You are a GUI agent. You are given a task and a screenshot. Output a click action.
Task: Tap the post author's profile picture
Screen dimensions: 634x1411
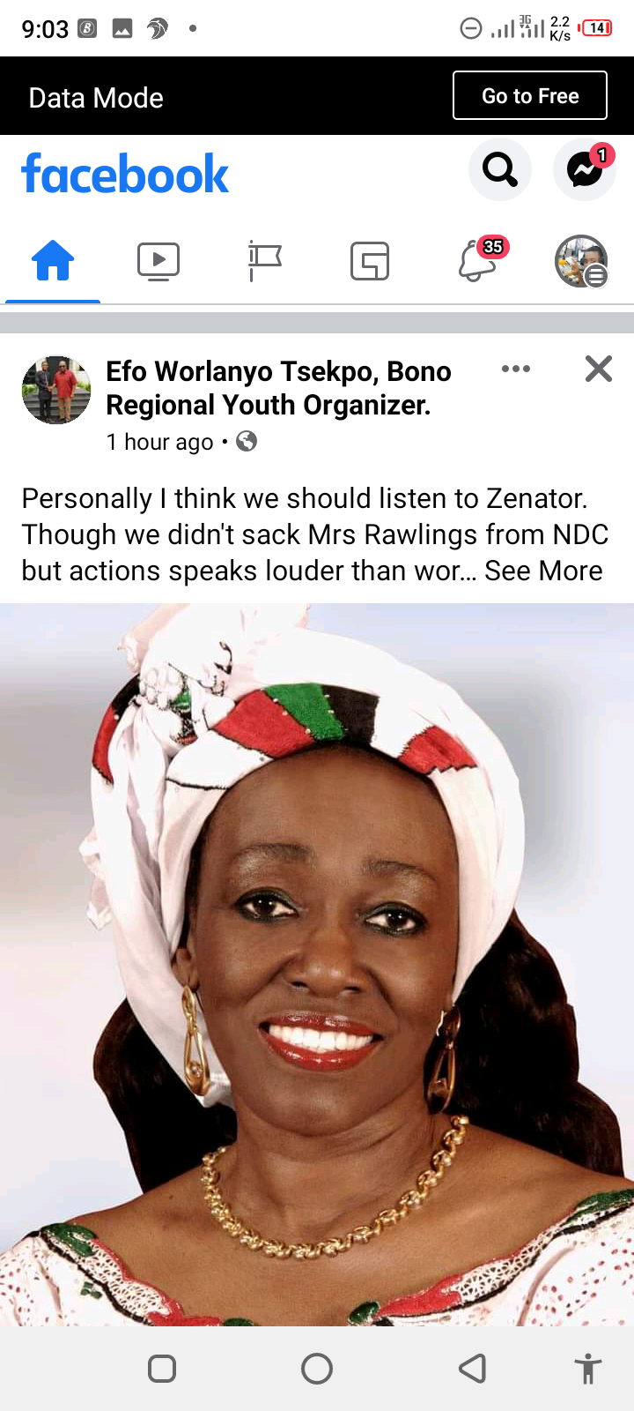tap(56, 390)
